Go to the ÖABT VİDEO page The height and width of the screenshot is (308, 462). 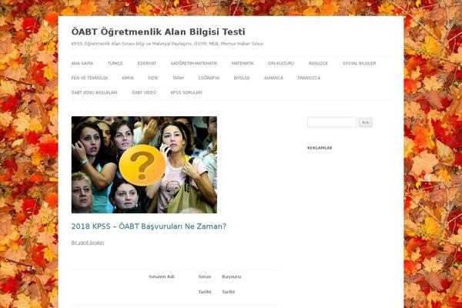click(144, 92)
